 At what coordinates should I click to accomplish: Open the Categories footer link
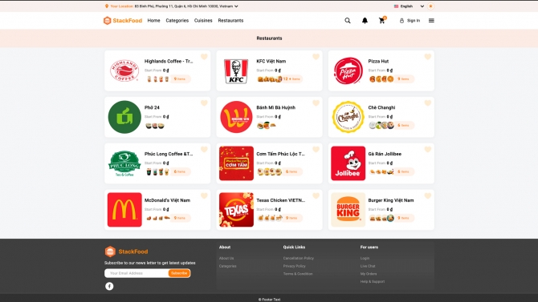227,266
